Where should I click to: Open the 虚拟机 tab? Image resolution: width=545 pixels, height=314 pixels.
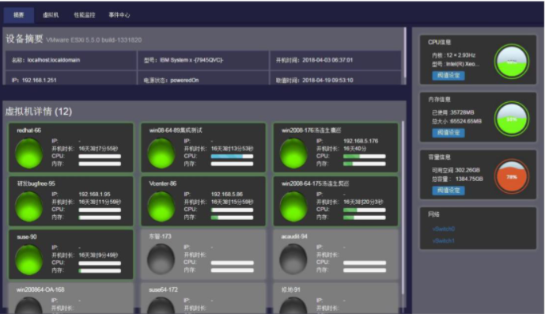[51, 15]
